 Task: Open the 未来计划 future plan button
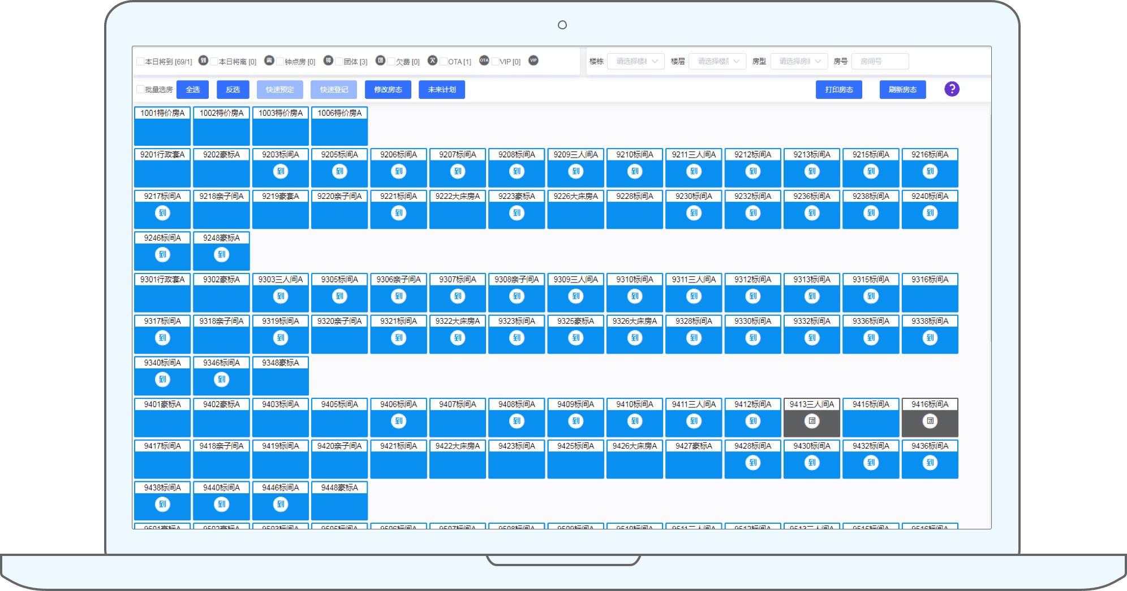point(441,90)
